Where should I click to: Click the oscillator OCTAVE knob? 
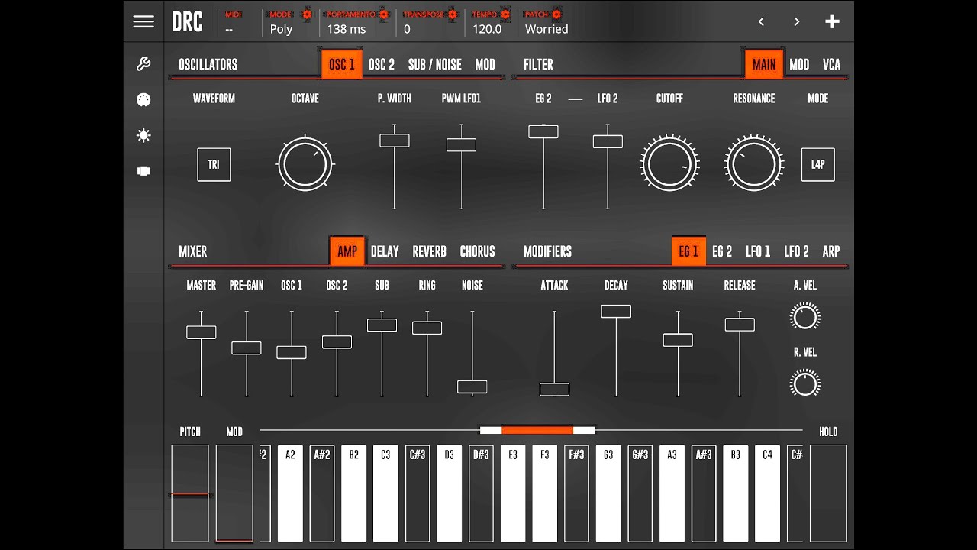305,164
